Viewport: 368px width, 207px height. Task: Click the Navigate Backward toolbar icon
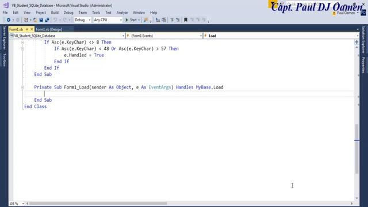(9, 20)
